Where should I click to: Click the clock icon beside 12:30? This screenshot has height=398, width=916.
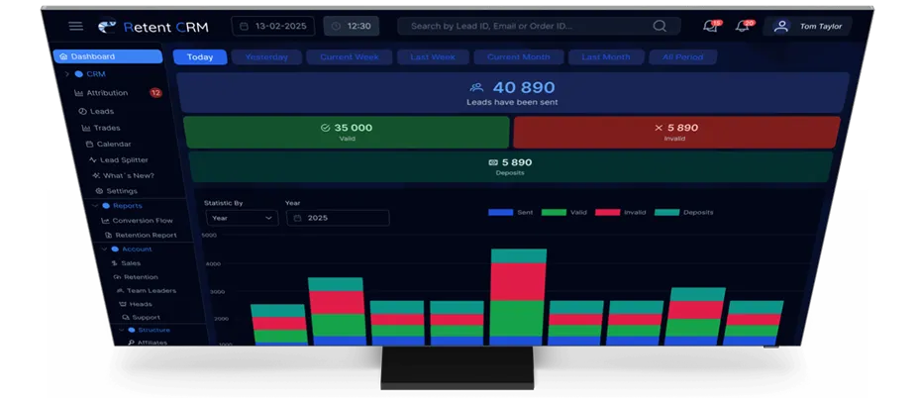point(336,27)
